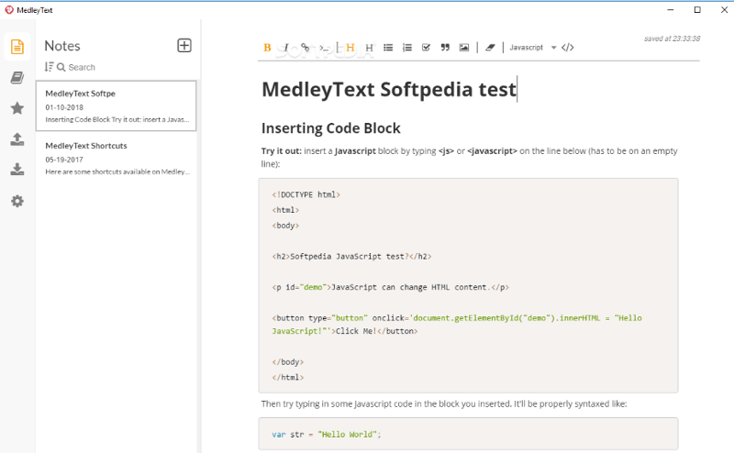Click the Inserting Code Block heading
The height and width of the screenshot is (453, 734).
331,128
